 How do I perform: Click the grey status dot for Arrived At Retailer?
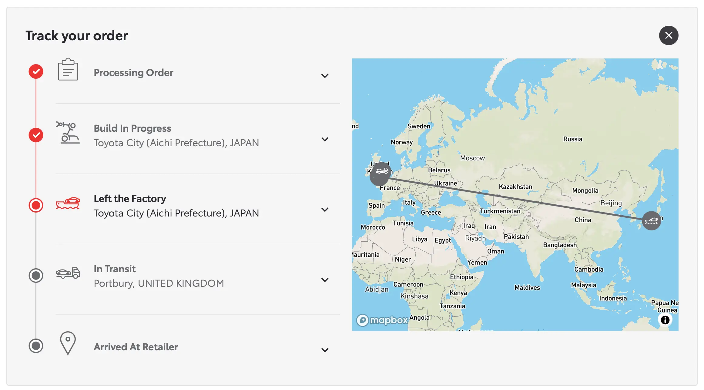pos(36,346)
